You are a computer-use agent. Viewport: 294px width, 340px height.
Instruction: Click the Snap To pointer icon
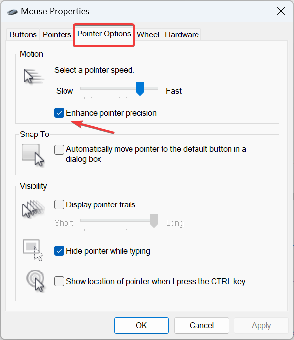pos(33,155)
